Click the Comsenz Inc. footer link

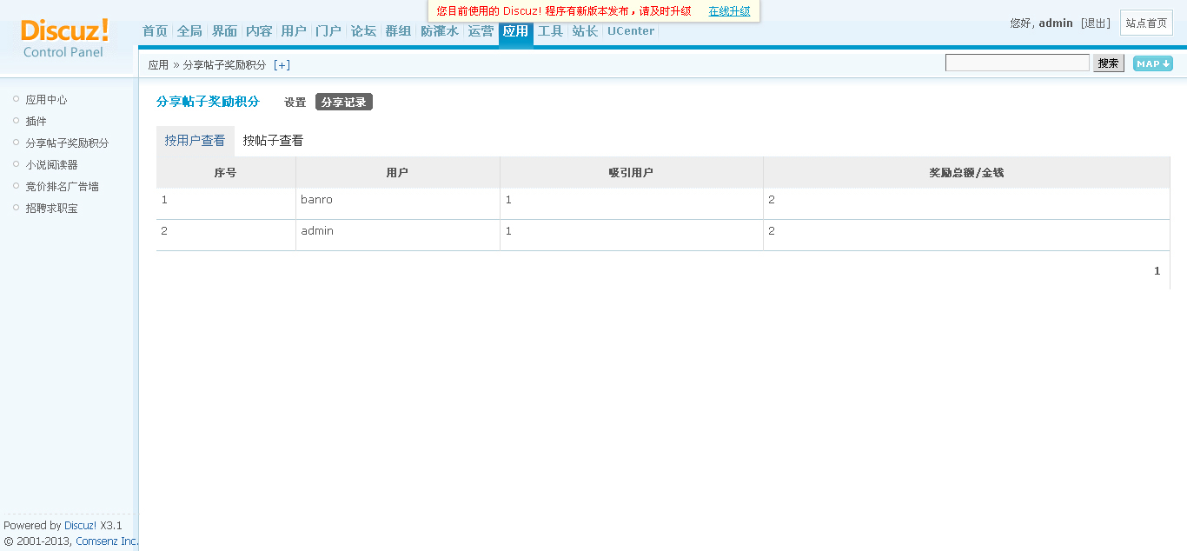coord(107,541)
